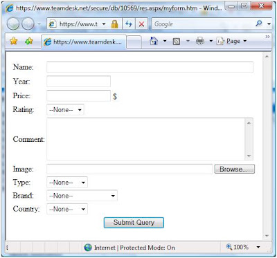This screenshot has width=277, height=258.
Task: Click the browser Back button
Action: point(13,24)
